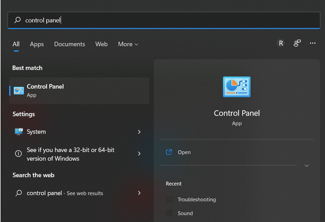Screen dimensions: 325x222
Task: Expand more actions chevron below Open
Action: pos(307,165)
